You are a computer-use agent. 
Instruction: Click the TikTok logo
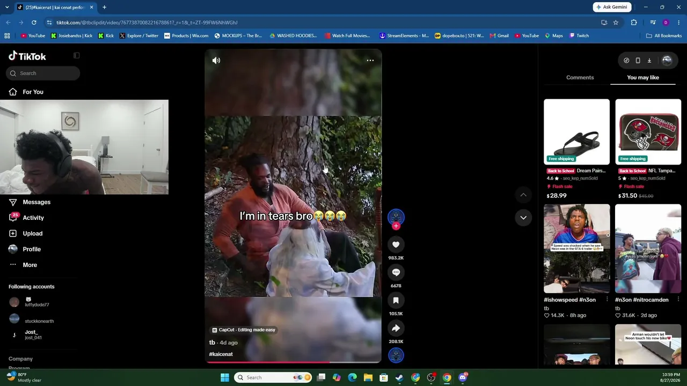pos(27,56)
